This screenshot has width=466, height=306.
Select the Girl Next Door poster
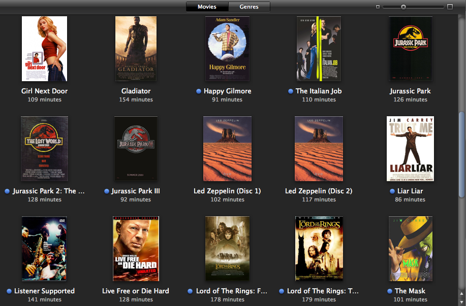pos(44,49)
